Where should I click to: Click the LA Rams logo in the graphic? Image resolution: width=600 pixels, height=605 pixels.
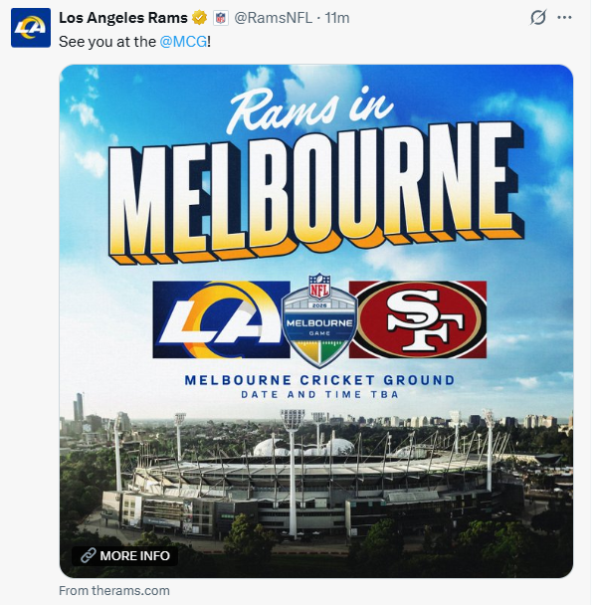(x=221, y=319)
